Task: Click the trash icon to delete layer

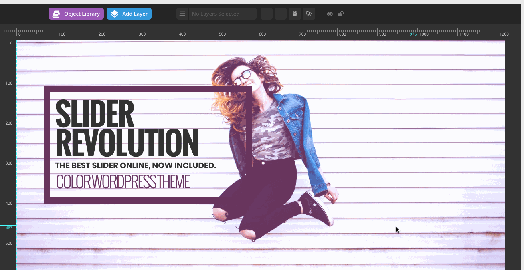Action: [x=295, y=14]
